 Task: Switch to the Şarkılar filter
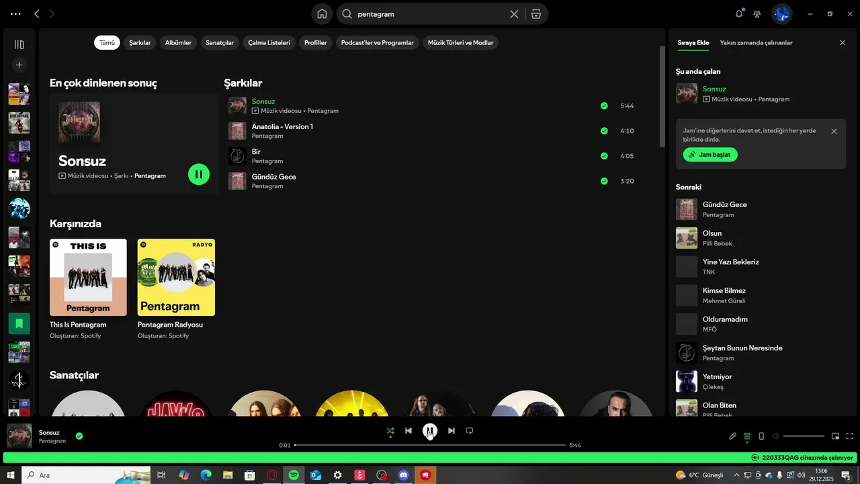click(140, 42)
